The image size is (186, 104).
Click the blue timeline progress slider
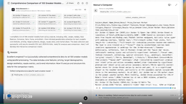136,88
